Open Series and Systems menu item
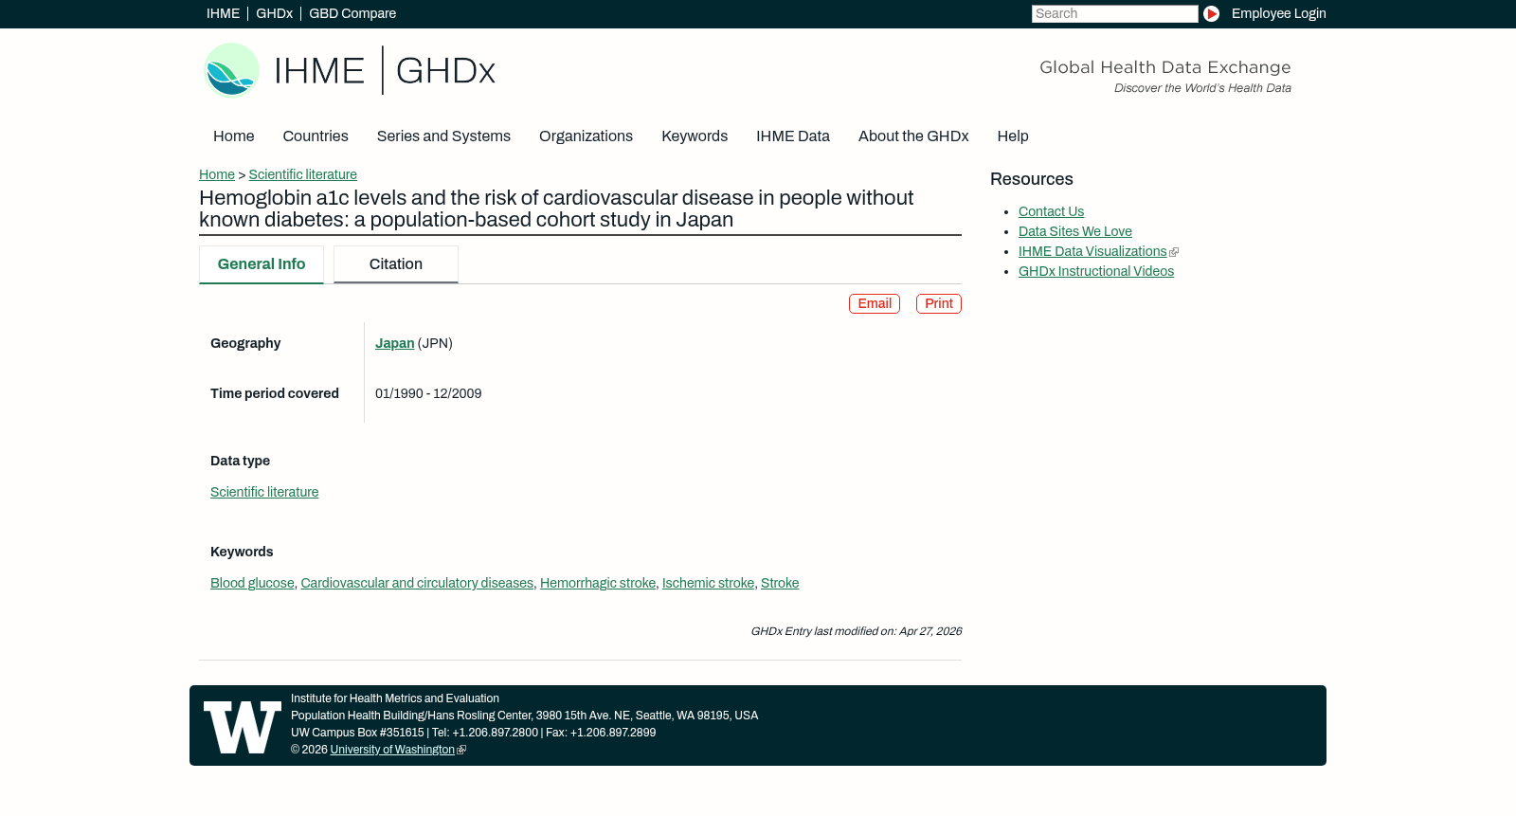The image size is (1516, 816). pyautogui.click(x=443, y=136)
